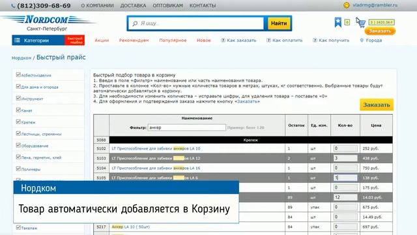This screenshot has height=235, width=417.
Task: Click the «Заказать» link in instructions
Action: [x=247, y=102]
